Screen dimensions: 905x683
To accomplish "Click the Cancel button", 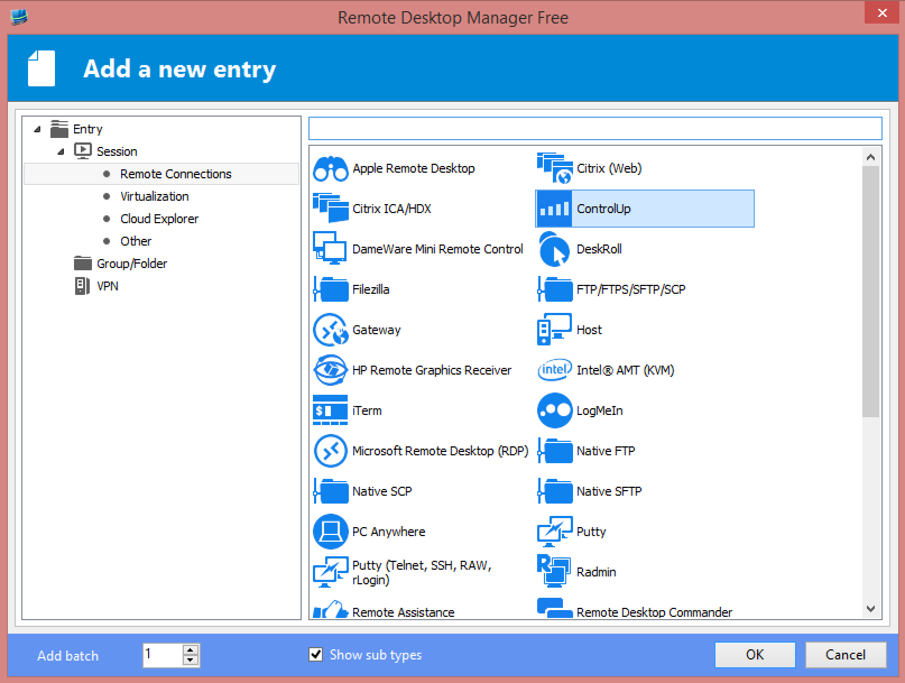I will [x=845, y=654].
